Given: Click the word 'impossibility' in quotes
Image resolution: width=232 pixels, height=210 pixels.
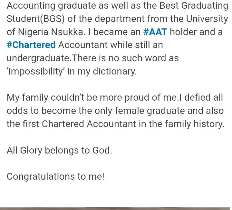Looking at the screenshot, I should 36,71.
